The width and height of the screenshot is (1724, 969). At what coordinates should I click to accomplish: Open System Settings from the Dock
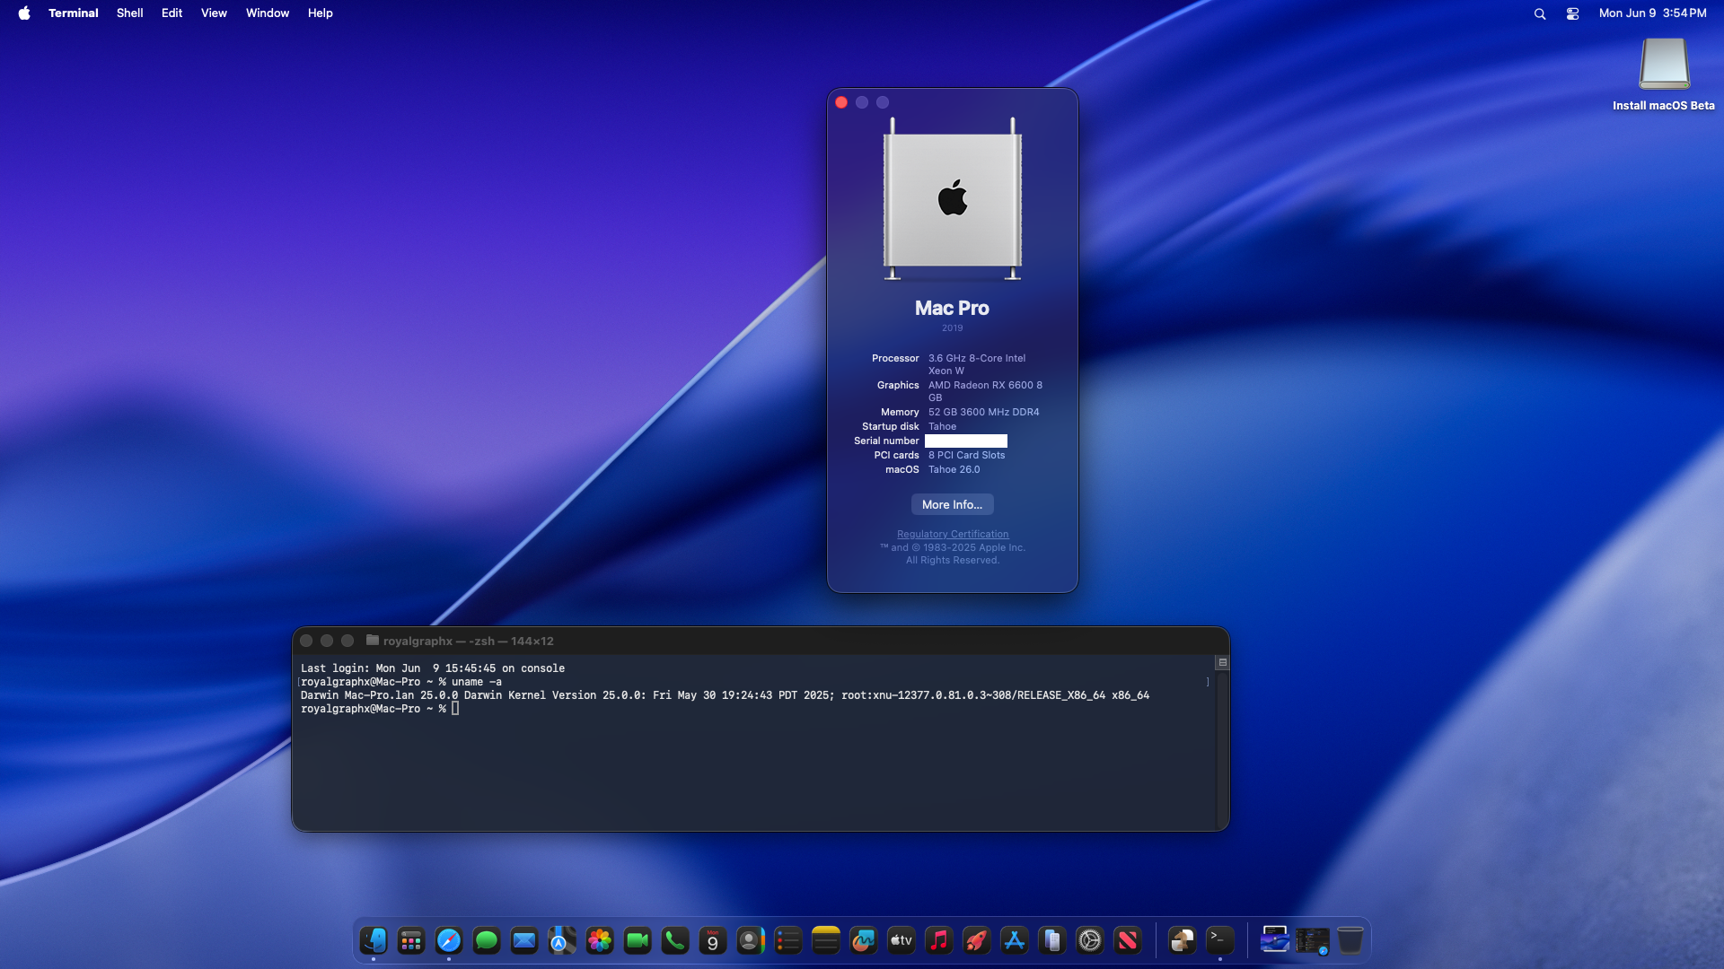point(1090,940)
